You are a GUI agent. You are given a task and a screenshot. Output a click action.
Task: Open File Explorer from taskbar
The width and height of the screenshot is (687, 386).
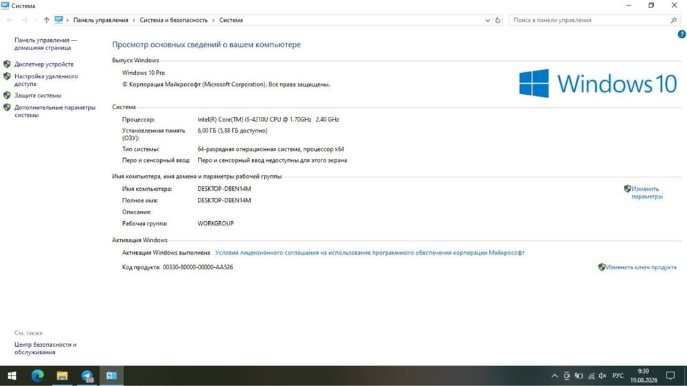pyautogui.click(x=63, y=376)
